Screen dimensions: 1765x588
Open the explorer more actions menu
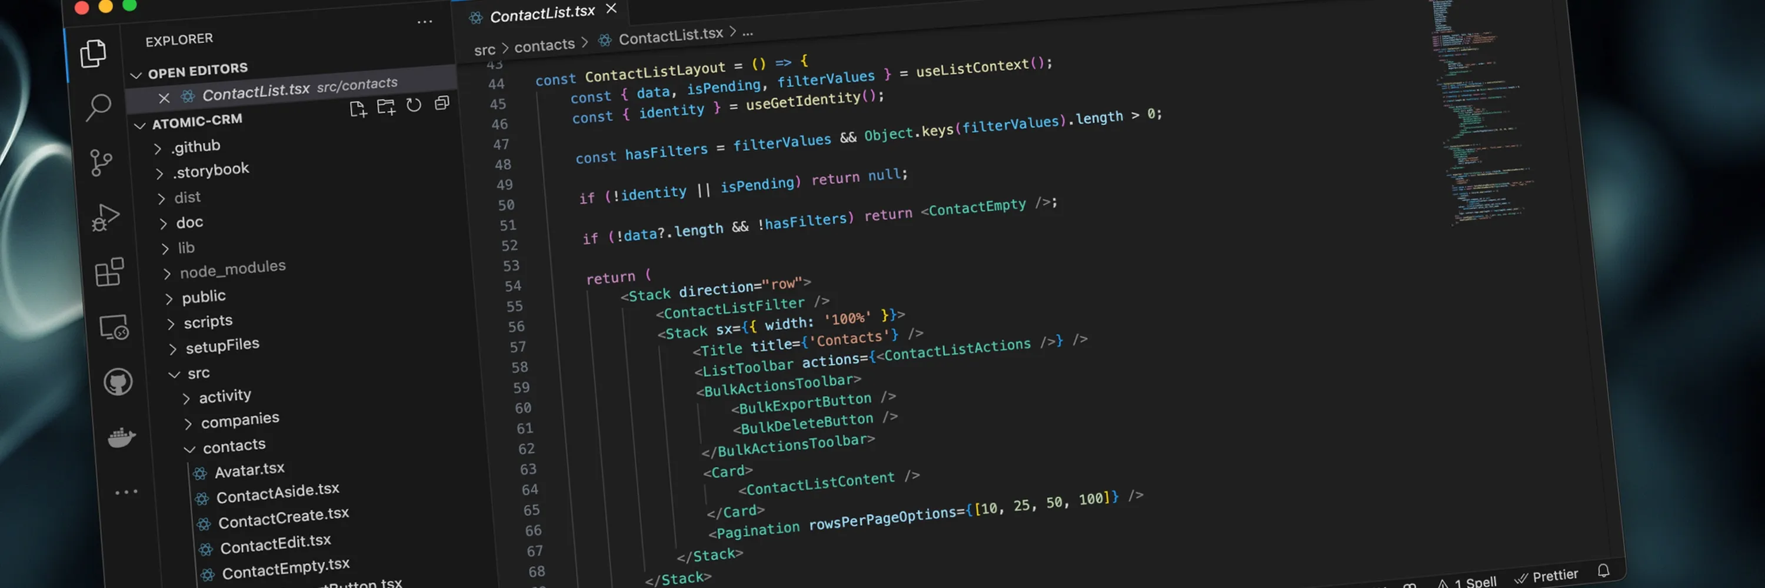pyautogui.click(x=425, y=22)
